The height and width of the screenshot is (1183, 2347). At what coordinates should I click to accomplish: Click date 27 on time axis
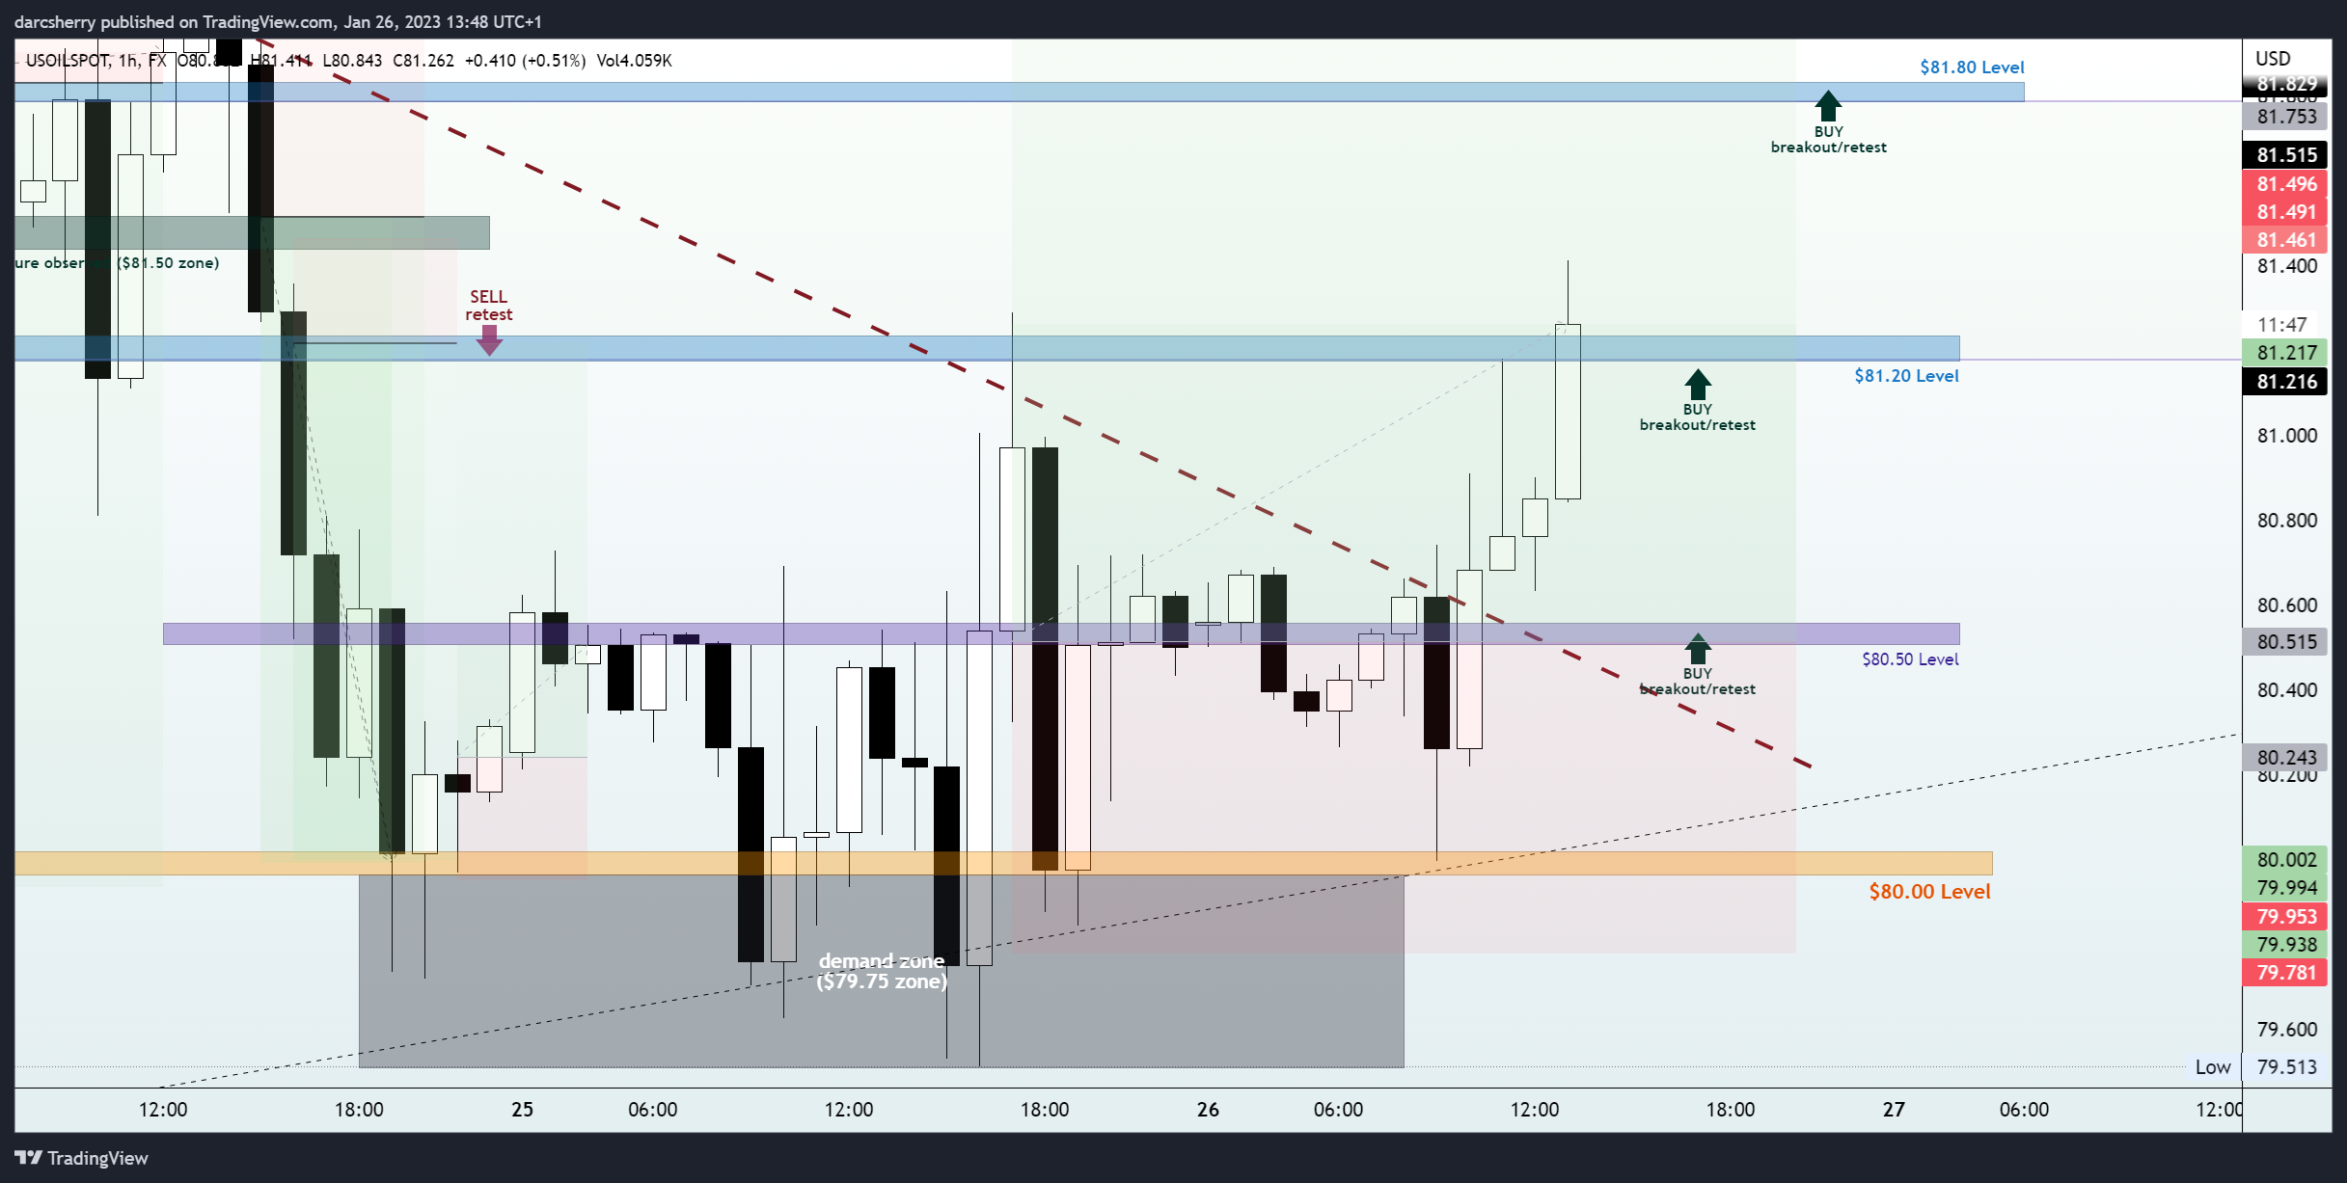pyautogui.click(x=1894, y=1110)
